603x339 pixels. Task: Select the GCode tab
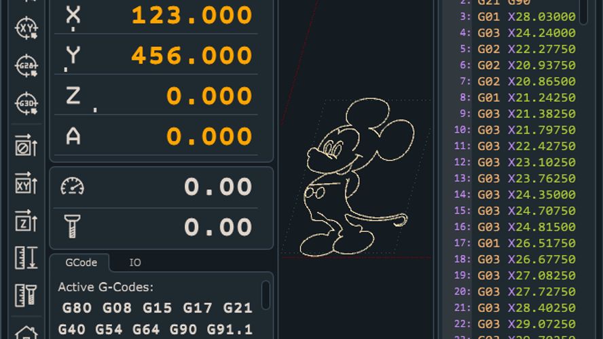click(81, 262)
